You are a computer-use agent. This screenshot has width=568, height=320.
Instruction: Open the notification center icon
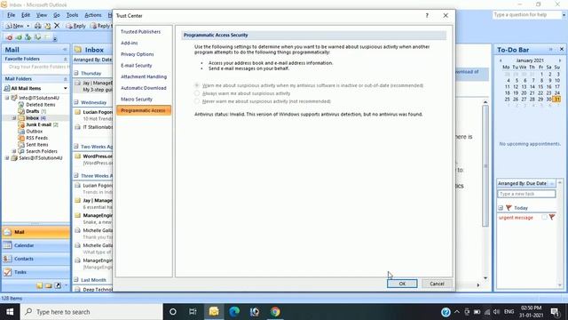[555, 312]
